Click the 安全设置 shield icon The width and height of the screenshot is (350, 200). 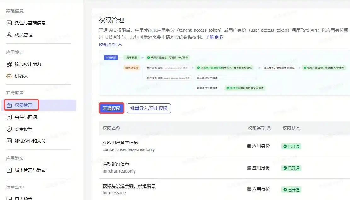click(x=9, y=129)
